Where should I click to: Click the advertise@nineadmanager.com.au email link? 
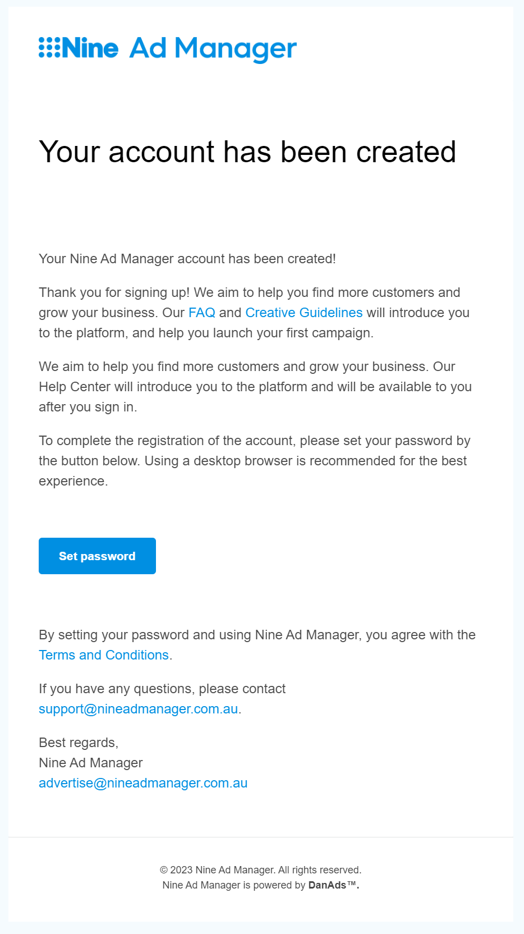(143, 783)
